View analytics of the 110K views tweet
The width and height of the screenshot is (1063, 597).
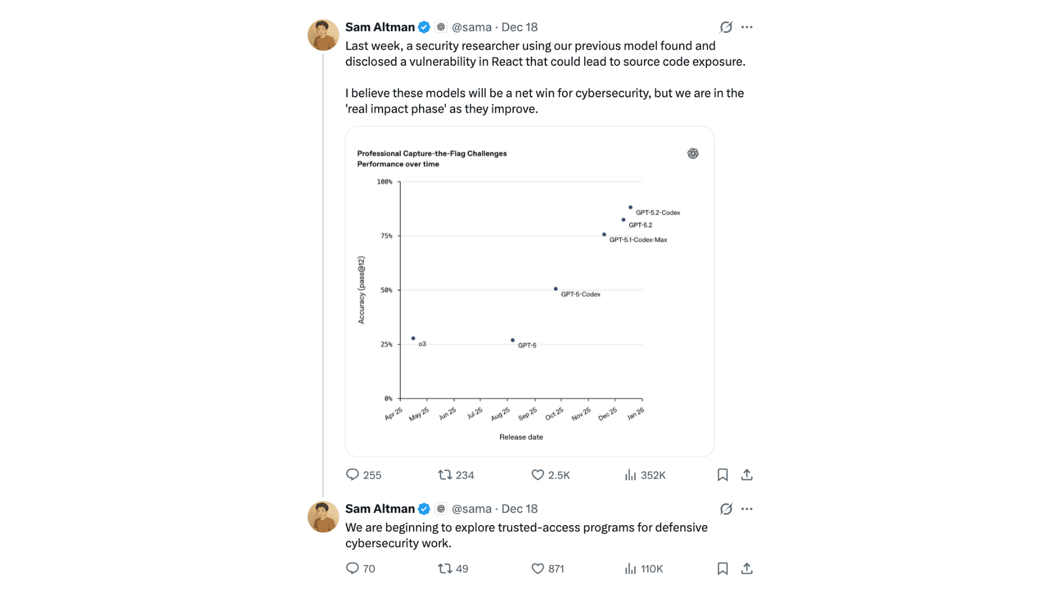[x=631, y=568]
